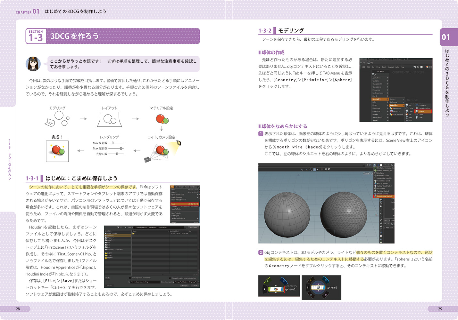
Task: Enable Show sequences as one entry checkbox
Action: coord(130,278)
